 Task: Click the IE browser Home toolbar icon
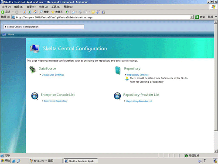[35, 12]
